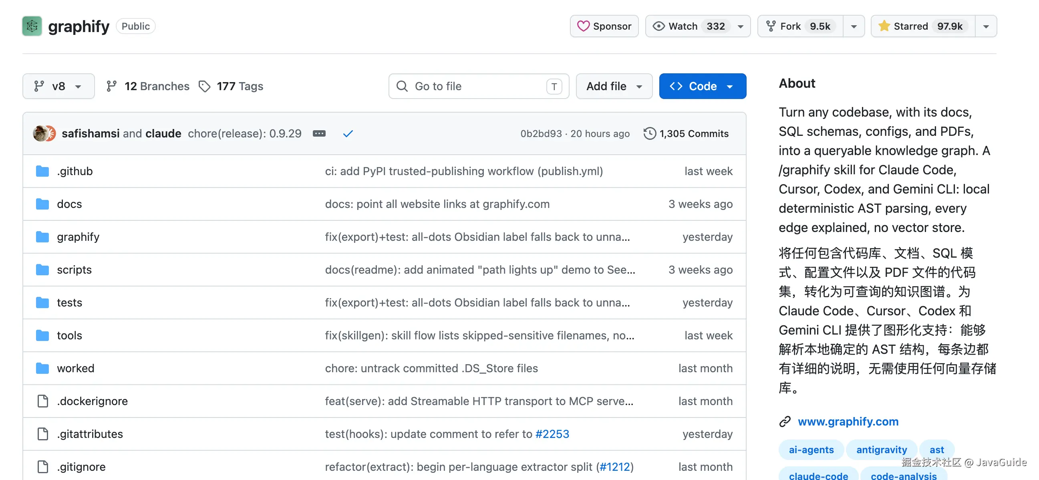Click the .gitignore file icon
The image size is (1039, 480).
pos(43,467)
